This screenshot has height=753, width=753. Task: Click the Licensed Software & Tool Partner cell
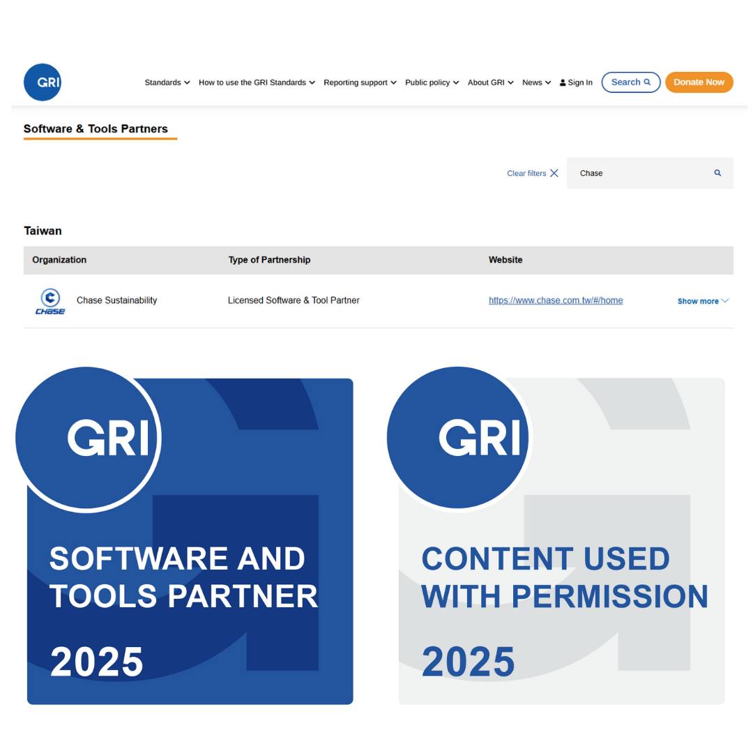[294, 300]
